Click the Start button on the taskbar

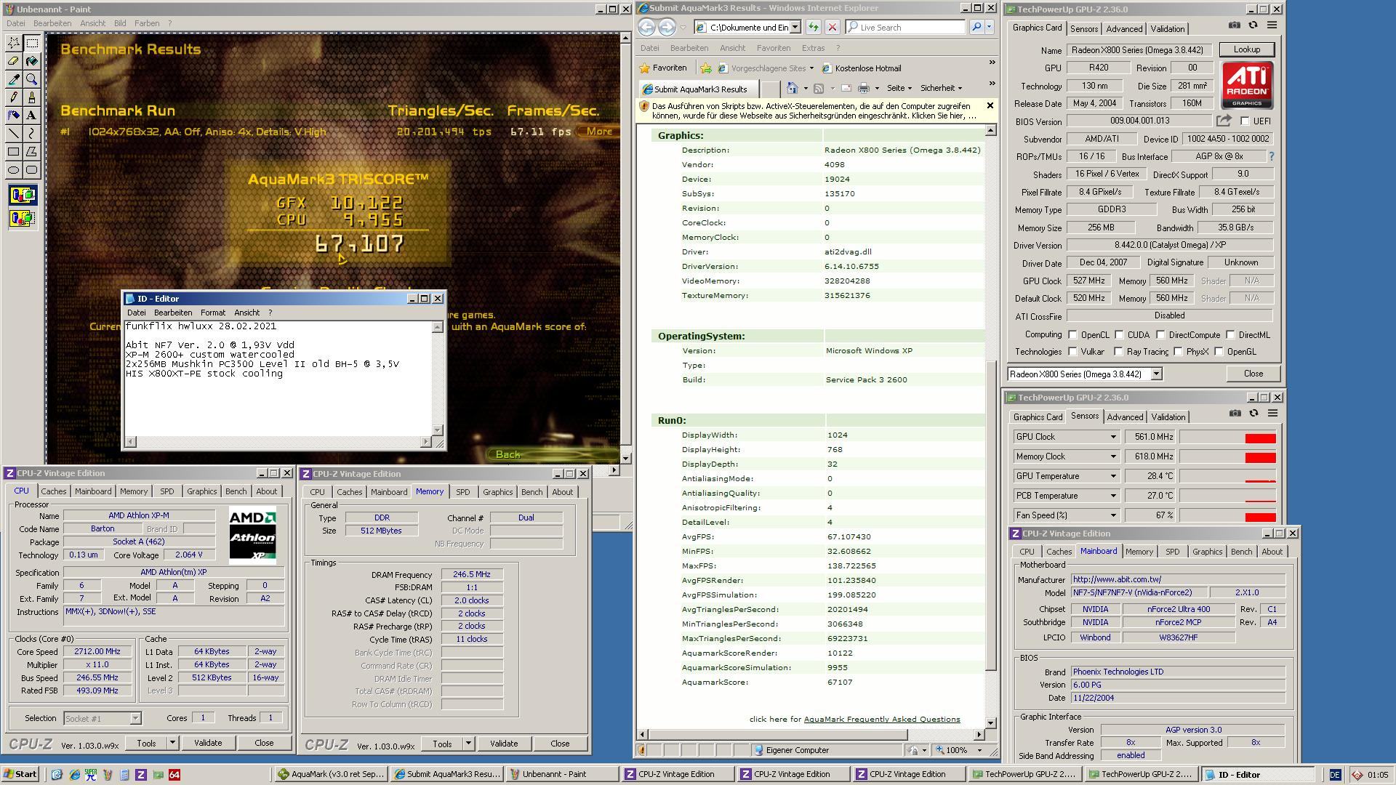(x=20, y=774)
